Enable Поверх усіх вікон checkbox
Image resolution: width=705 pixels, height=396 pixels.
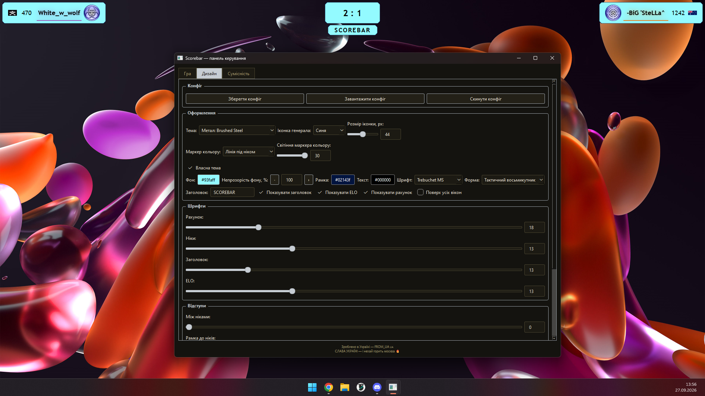point(420,192)
